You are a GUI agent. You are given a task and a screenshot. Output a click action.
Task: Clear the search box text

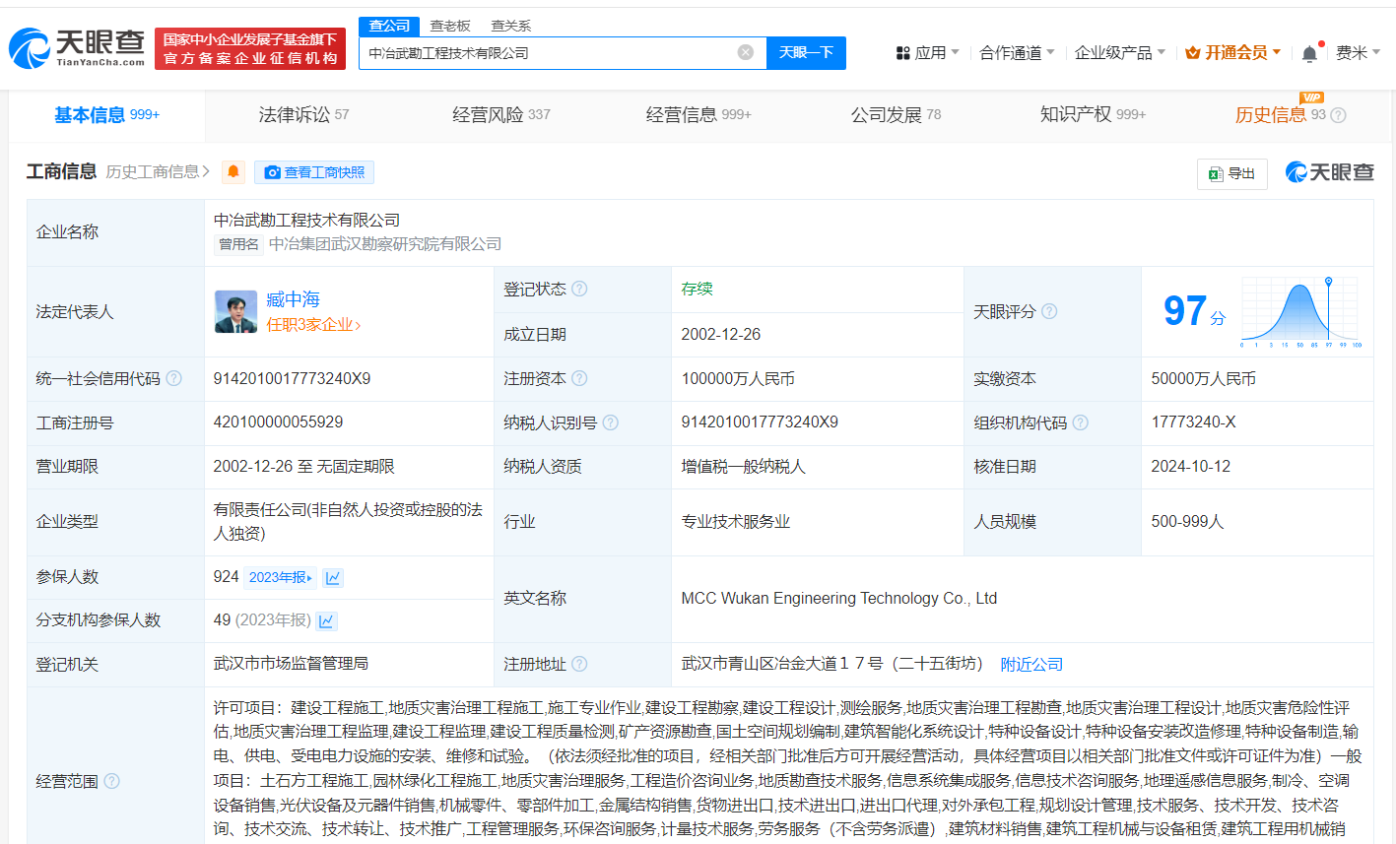pyautogui.click(x=746, y=52)
